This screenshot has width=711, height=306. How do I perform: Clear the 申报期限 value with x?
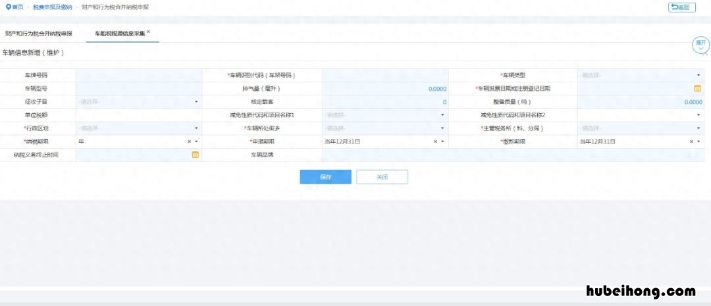click(435, 141)
